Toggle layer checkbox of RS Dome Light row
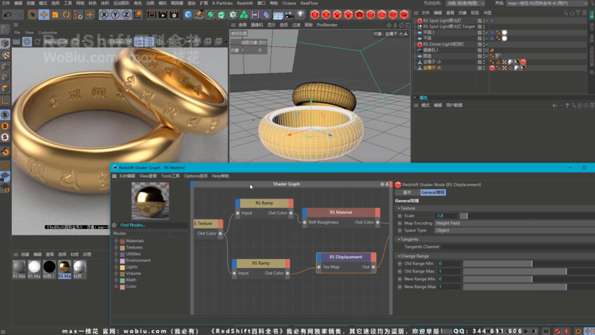The height and width of the screenshot is (335, 595). coord(479,44)
